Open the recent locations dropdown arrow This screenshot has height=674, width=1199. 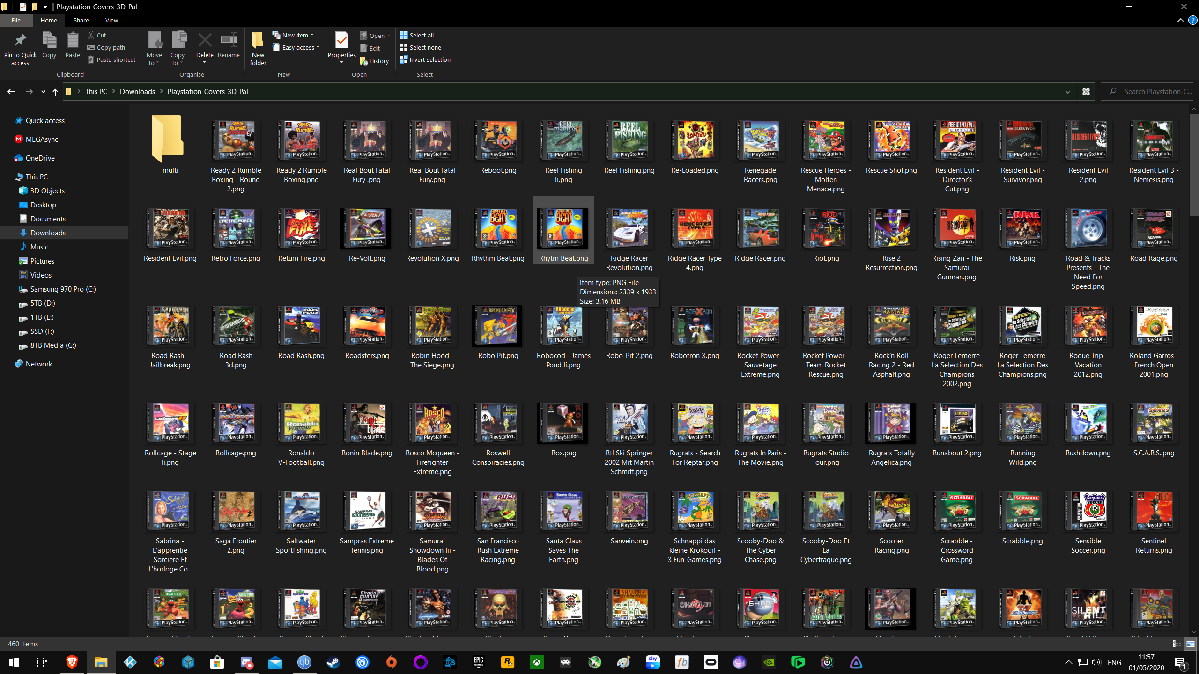point(43,92)
